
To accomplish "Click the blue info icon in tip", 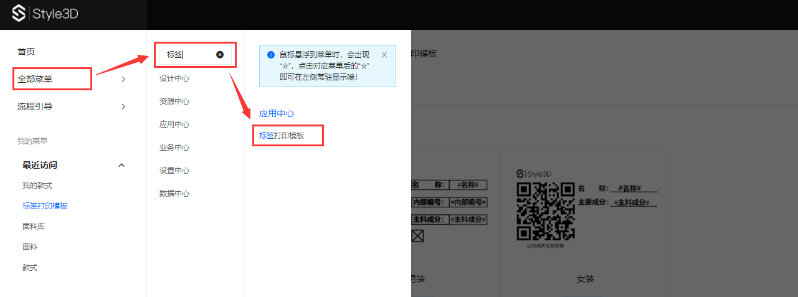I will click(270, 55).
